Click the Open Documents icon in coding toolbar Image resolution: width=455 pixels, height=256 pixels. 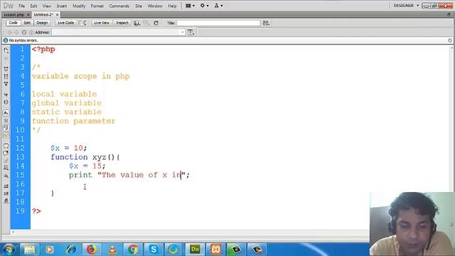pos(6,50)
